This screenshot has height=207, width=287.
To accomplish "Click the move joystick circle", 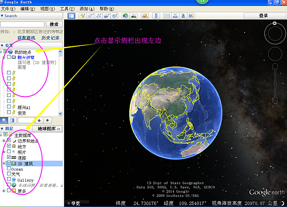I will 275,54.
